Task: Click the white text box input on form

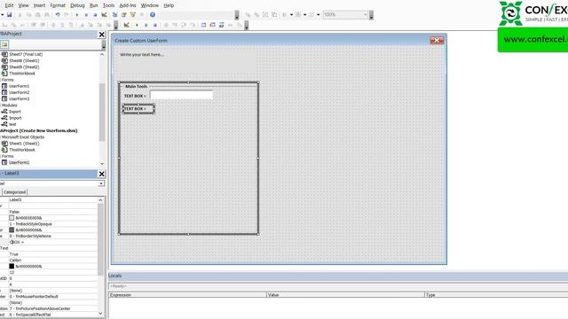Action: (181, 95)
